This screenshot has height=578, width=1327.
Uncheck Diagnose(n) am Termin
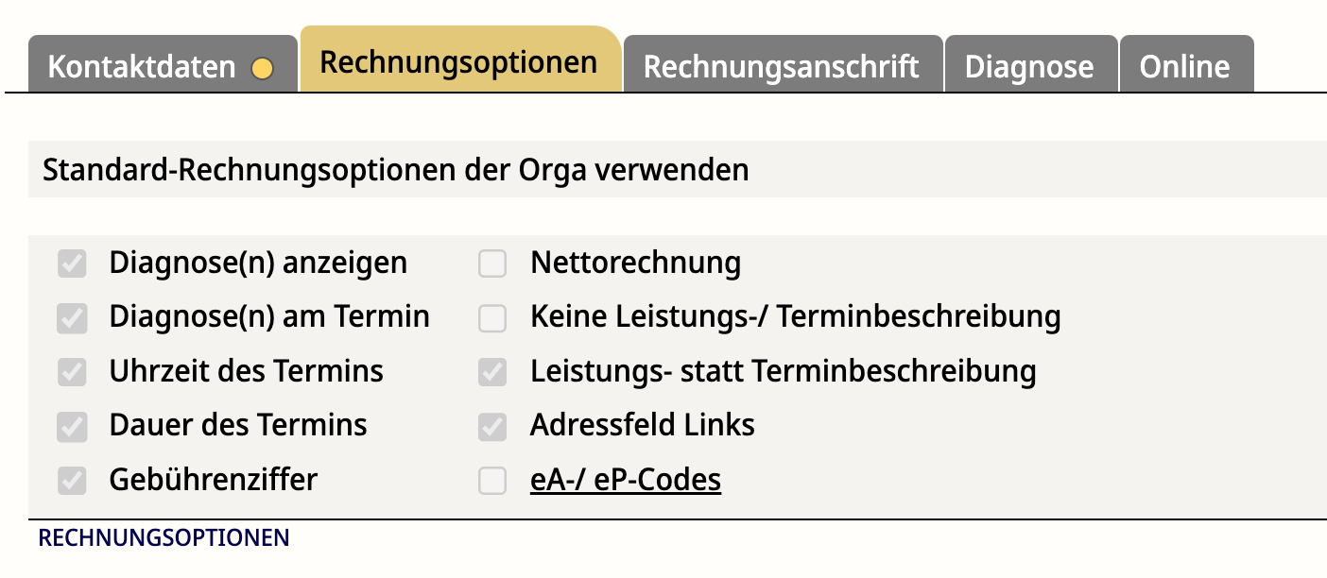pyautogui.click(x=72, y=318)
